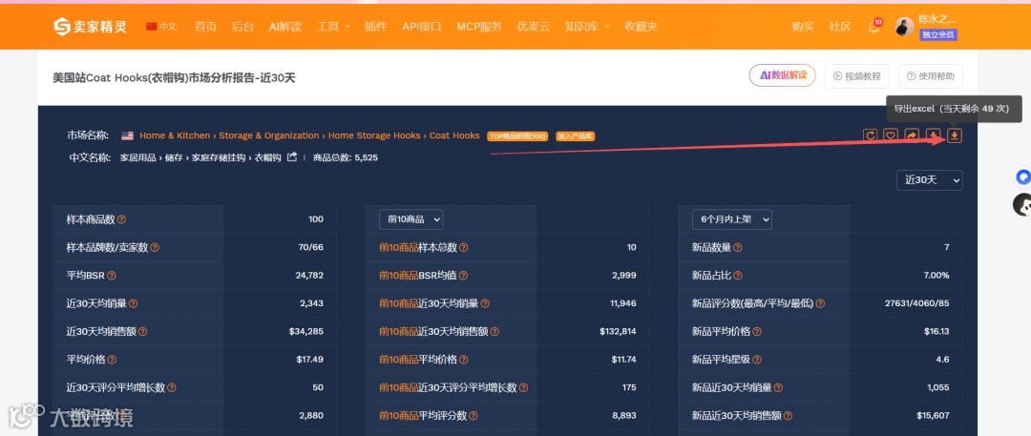The width and height of the screenshot is (1031, 436).
Task: Open the notification bell icon
Action: (x=873, y=27)
